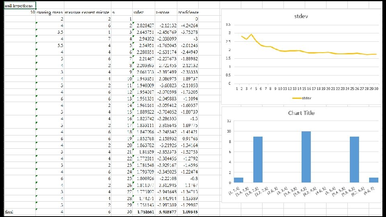Select stdev cell 2.645751
Viewport: 386px width, 217px height.
tap(144, 32)
